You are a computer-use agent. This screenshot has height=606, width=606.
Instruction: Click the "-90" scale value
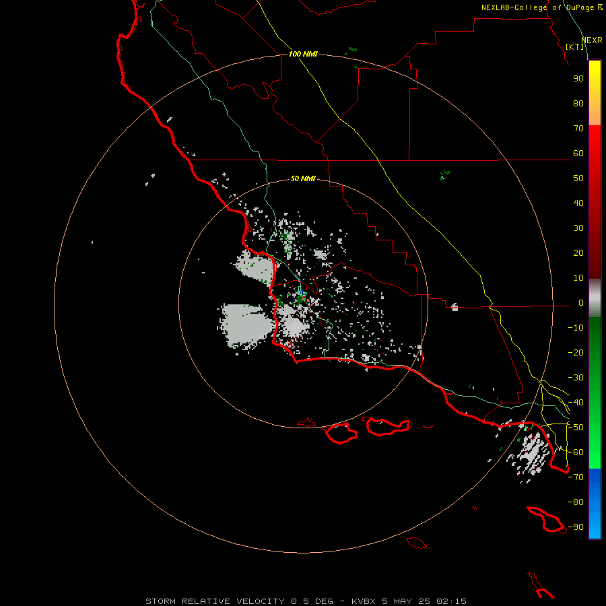[x=576, y=527]
